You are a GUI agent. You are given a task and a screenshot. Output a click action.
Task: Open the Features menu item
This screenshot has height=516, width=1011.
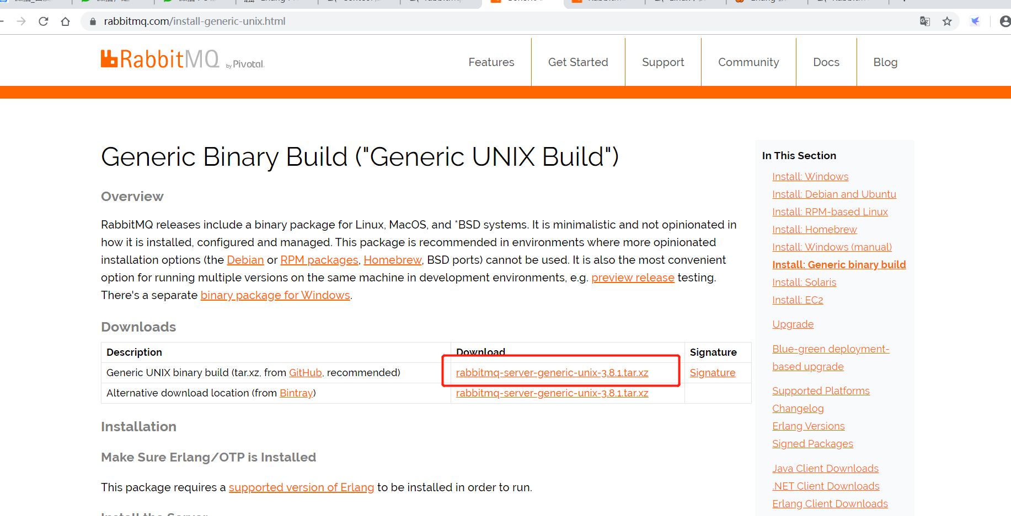pos(491,62)
